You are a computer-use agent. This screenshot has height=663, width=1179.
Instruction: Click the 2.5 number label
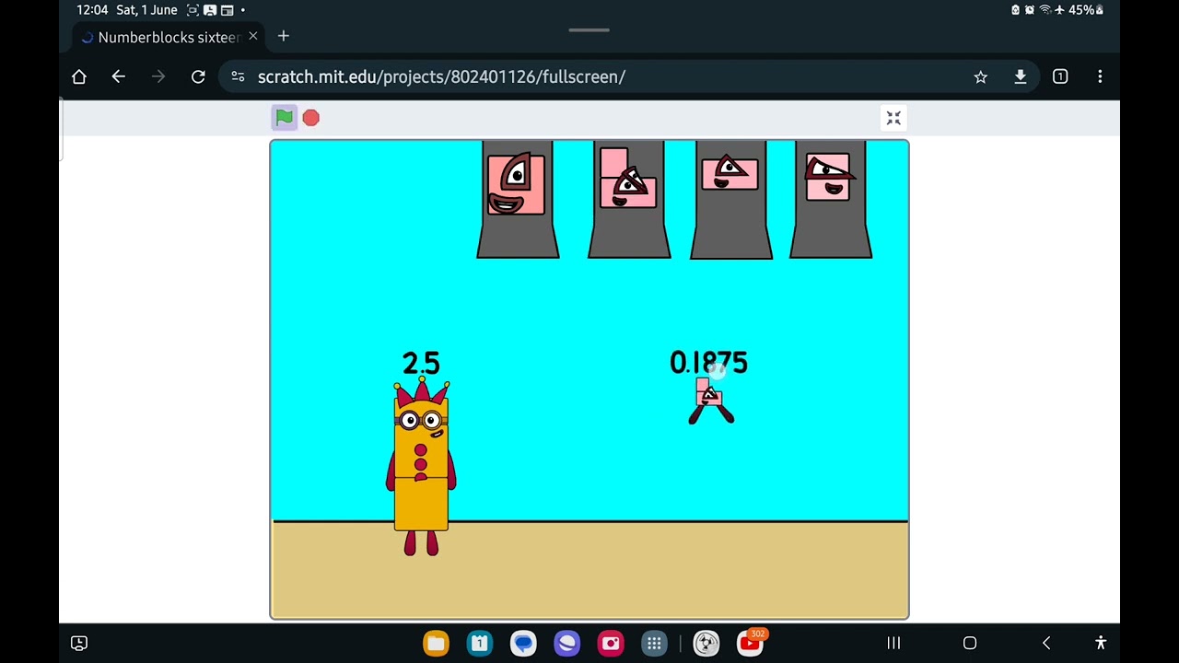point(421,363)
